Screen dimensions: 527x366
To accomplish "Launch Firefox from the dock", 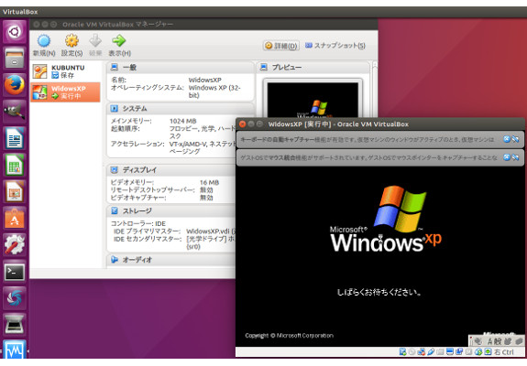I will point(15,85).
